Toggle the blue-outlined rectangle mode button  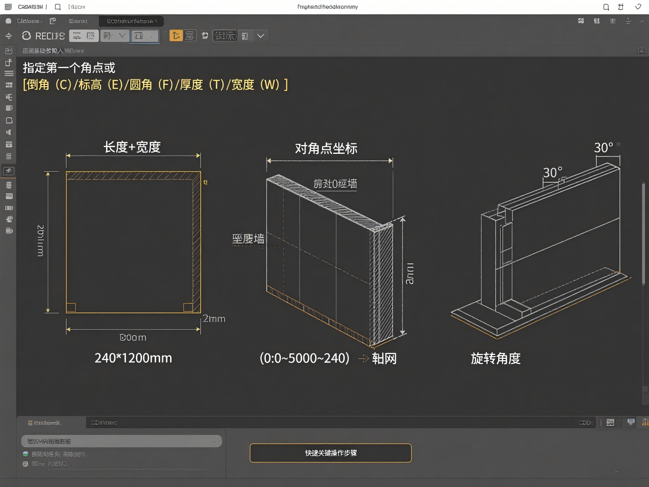point(145,36)
